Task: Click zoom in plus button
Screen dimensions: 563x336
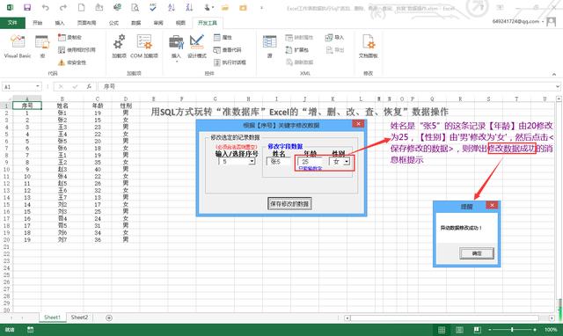Action: tap(535, 330)
